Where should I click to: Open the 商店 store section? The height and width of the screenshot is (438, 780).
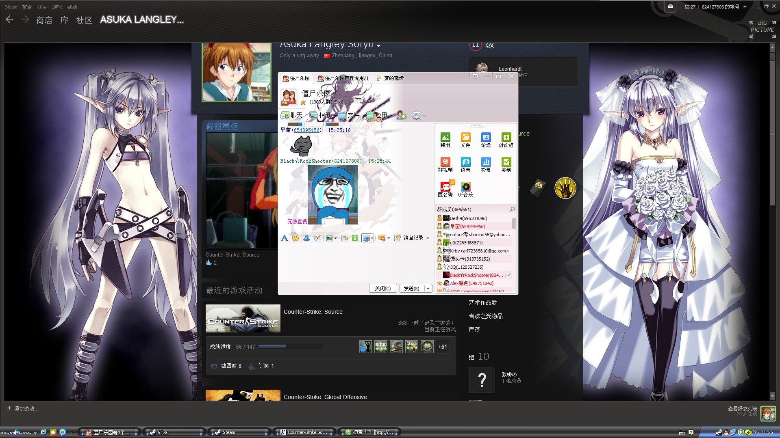click(44, 20)
